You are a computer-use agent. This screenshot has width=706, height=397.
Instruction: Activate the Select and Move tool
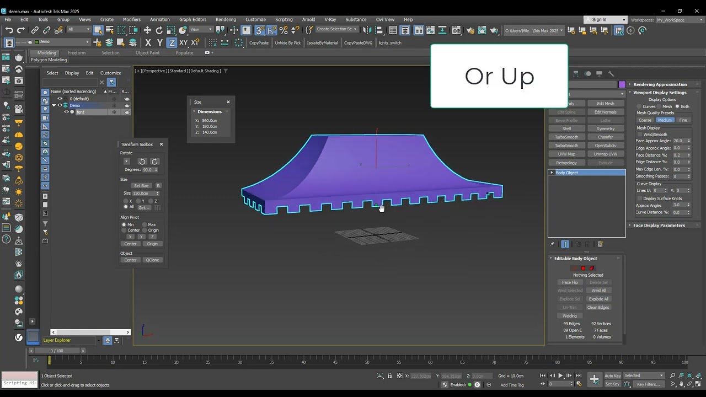click(x=147, y=30)
